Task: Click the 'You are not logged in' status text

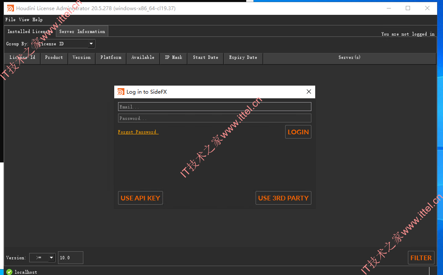Action: tap(408, 34)
